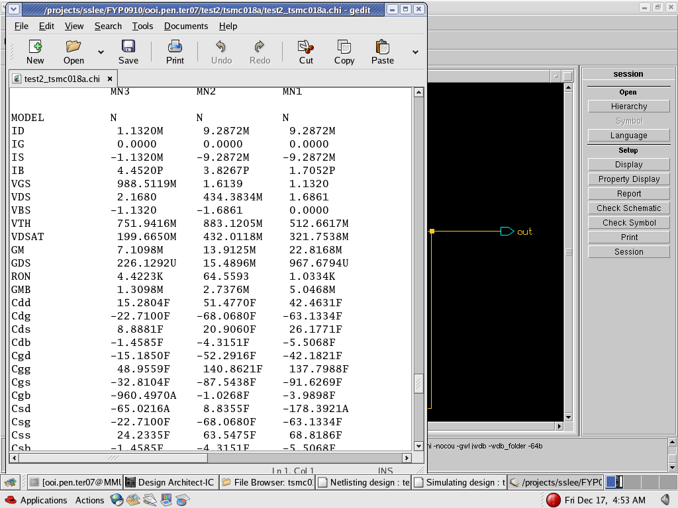678x508 pixels.
Task: Expand the recent files arrow beside Open
Action: coord(101,52)
